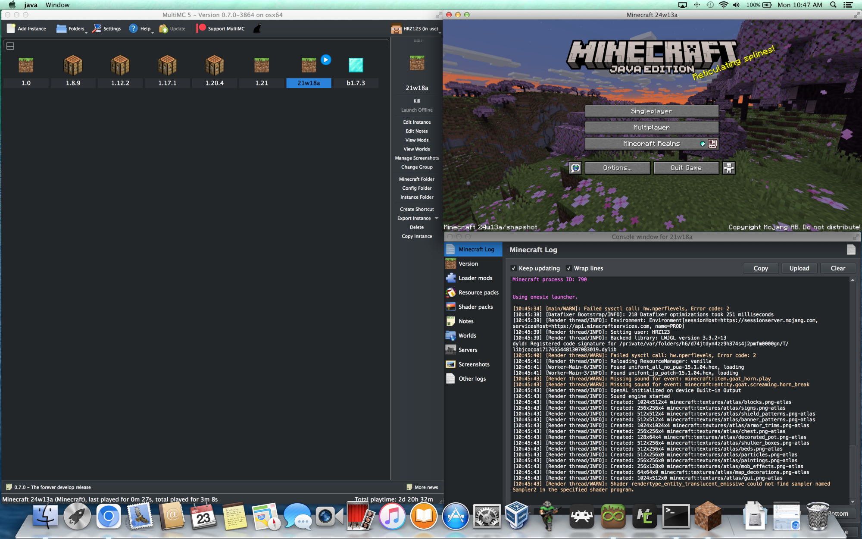Image resolution: width=862 pixels, height=539 pixels.
Task: Select the b1.7.3 instance icon
Action: click(x=356, y=65)
